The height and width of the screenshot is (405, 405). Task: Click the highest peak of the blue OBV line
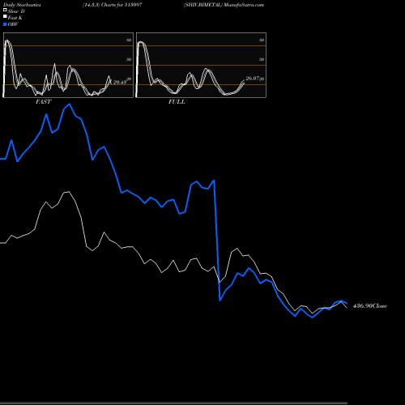coord(70,104)
